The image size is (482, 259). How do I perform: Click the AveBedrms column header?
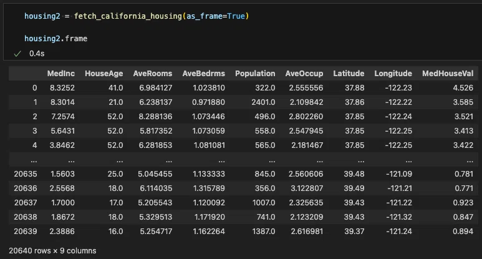click(203, 74)
